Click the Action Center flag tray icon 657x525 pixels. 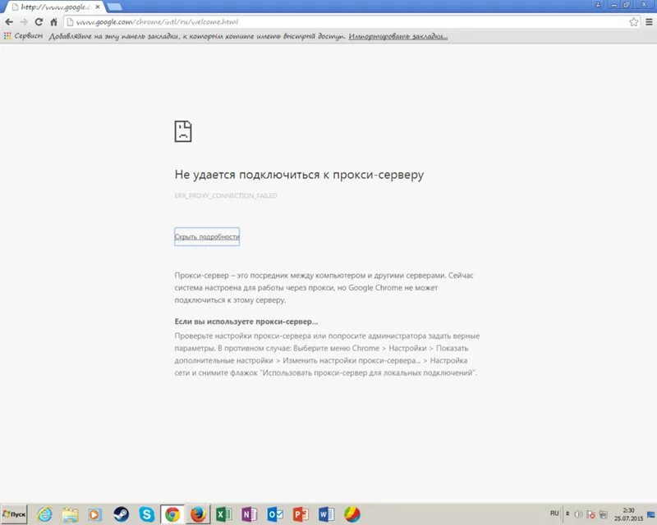[x=590, y=514]
